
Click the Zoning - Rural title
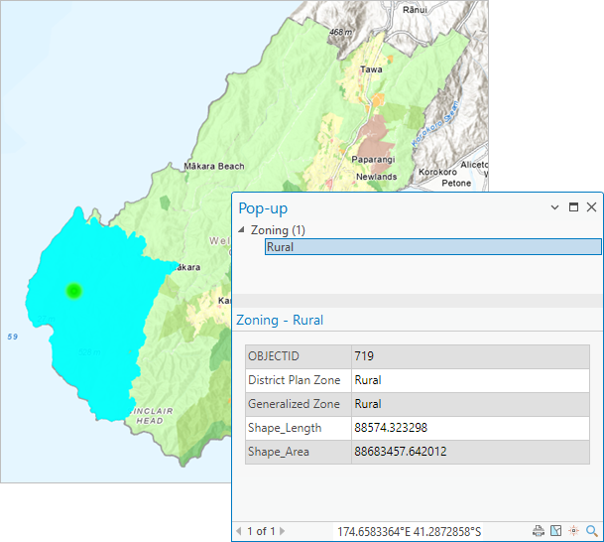pos(280,321)
